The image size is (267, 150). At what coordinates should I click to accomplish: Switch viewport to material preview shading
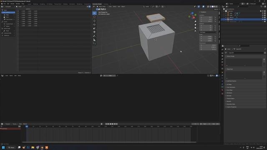pos(214,7)
